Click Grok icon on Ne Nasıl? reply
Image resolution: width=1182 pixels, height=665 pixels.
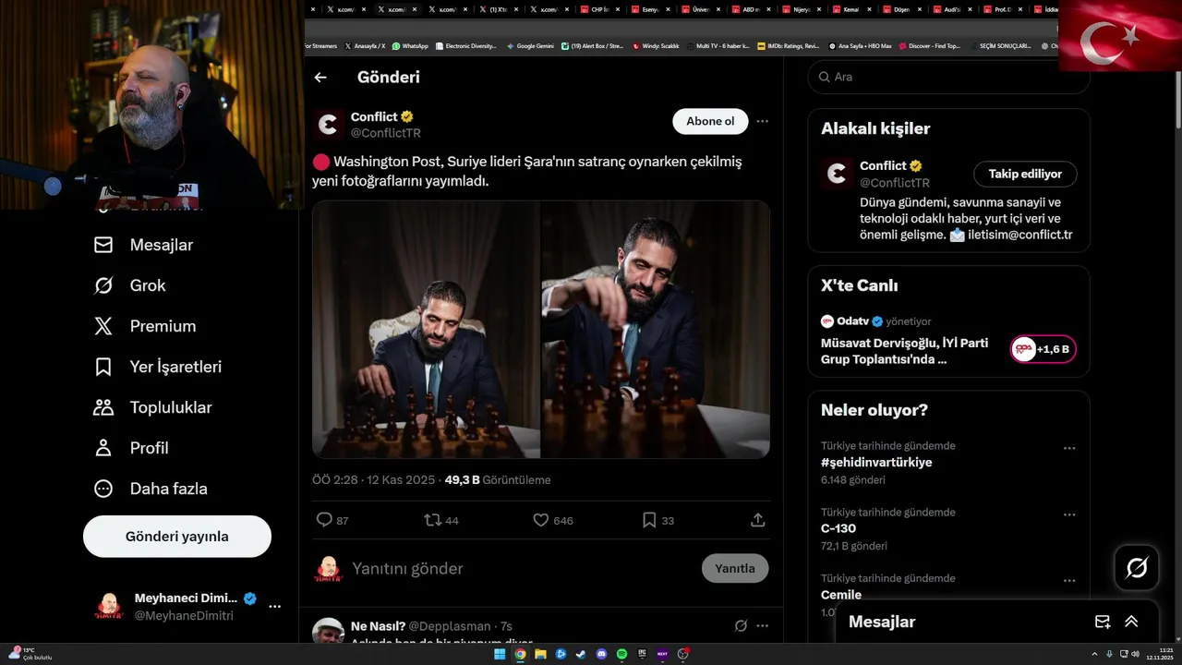coord(741,625)
